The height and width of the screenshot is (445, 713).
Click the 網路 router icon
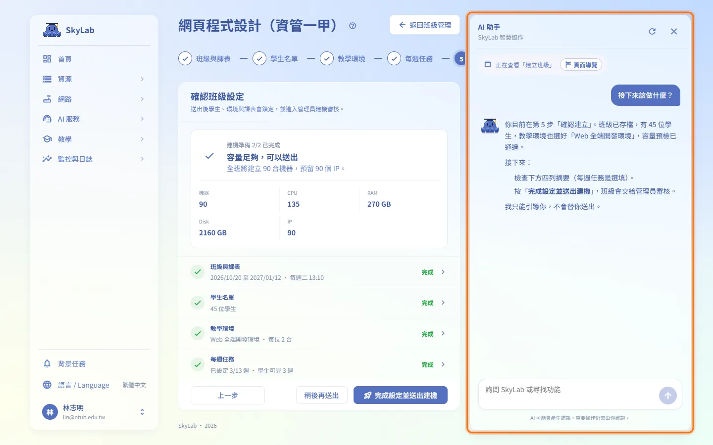[x=47, y=99]
